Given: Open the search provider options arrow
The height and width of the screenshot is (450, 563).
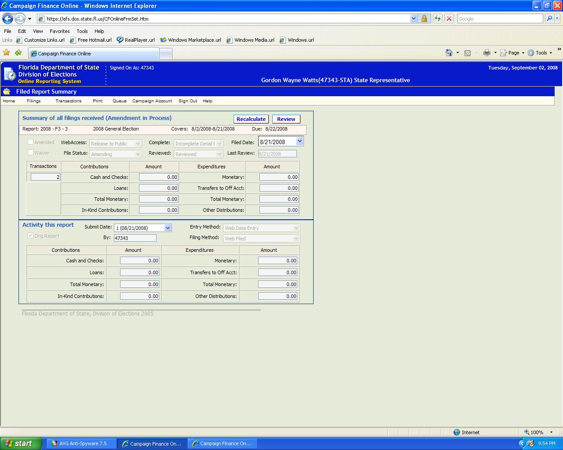Looking at the screenshot, I should pos(557,18).
